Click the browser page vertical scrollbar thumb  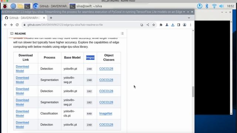pyautogui.click(x=193, y=92)
